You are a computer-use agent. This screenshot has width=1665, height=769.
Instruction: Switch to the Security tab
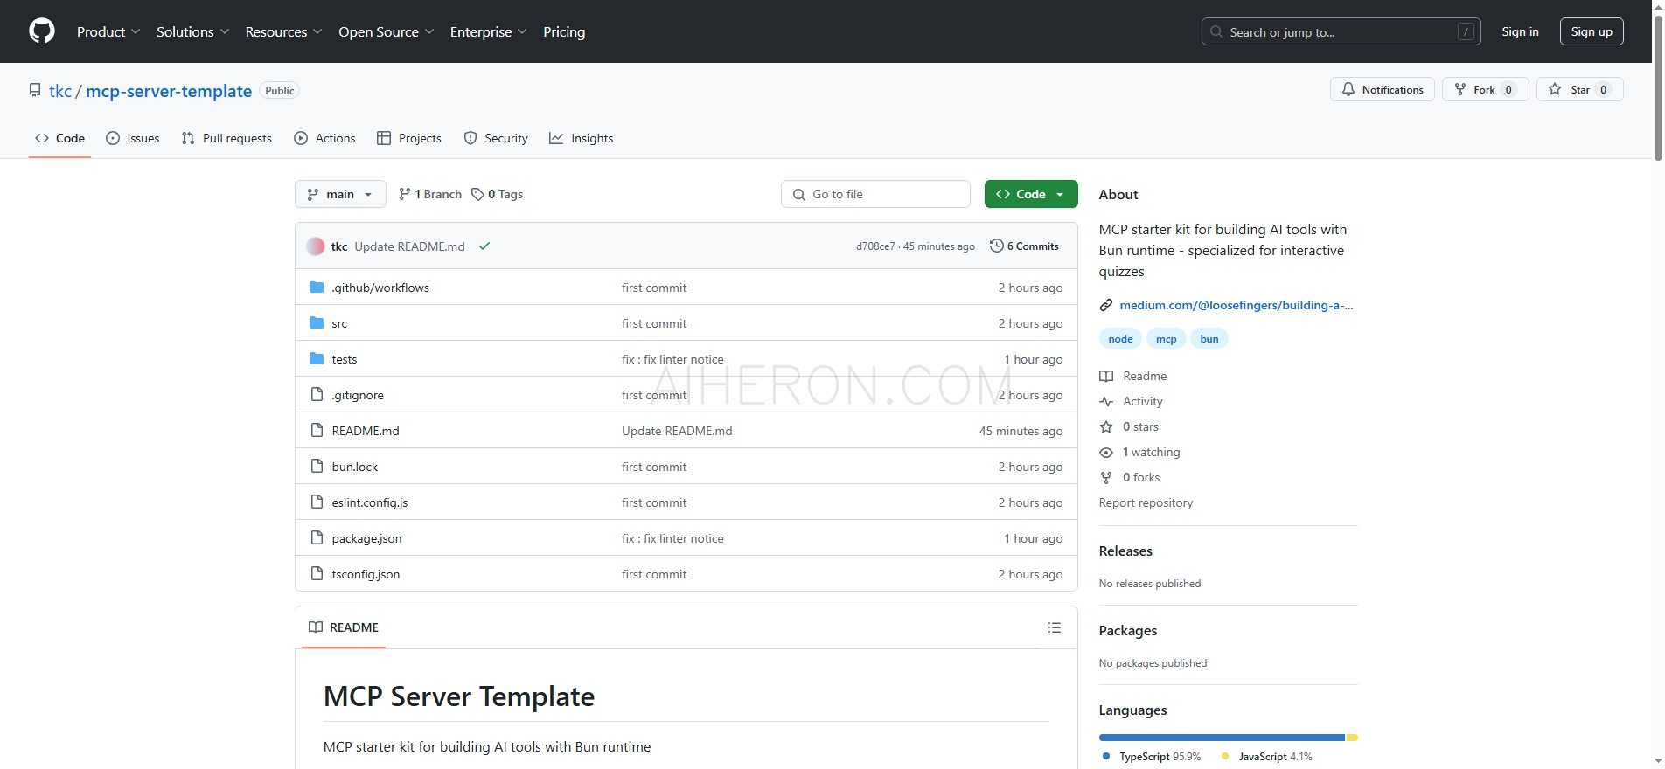click(496, 138)
